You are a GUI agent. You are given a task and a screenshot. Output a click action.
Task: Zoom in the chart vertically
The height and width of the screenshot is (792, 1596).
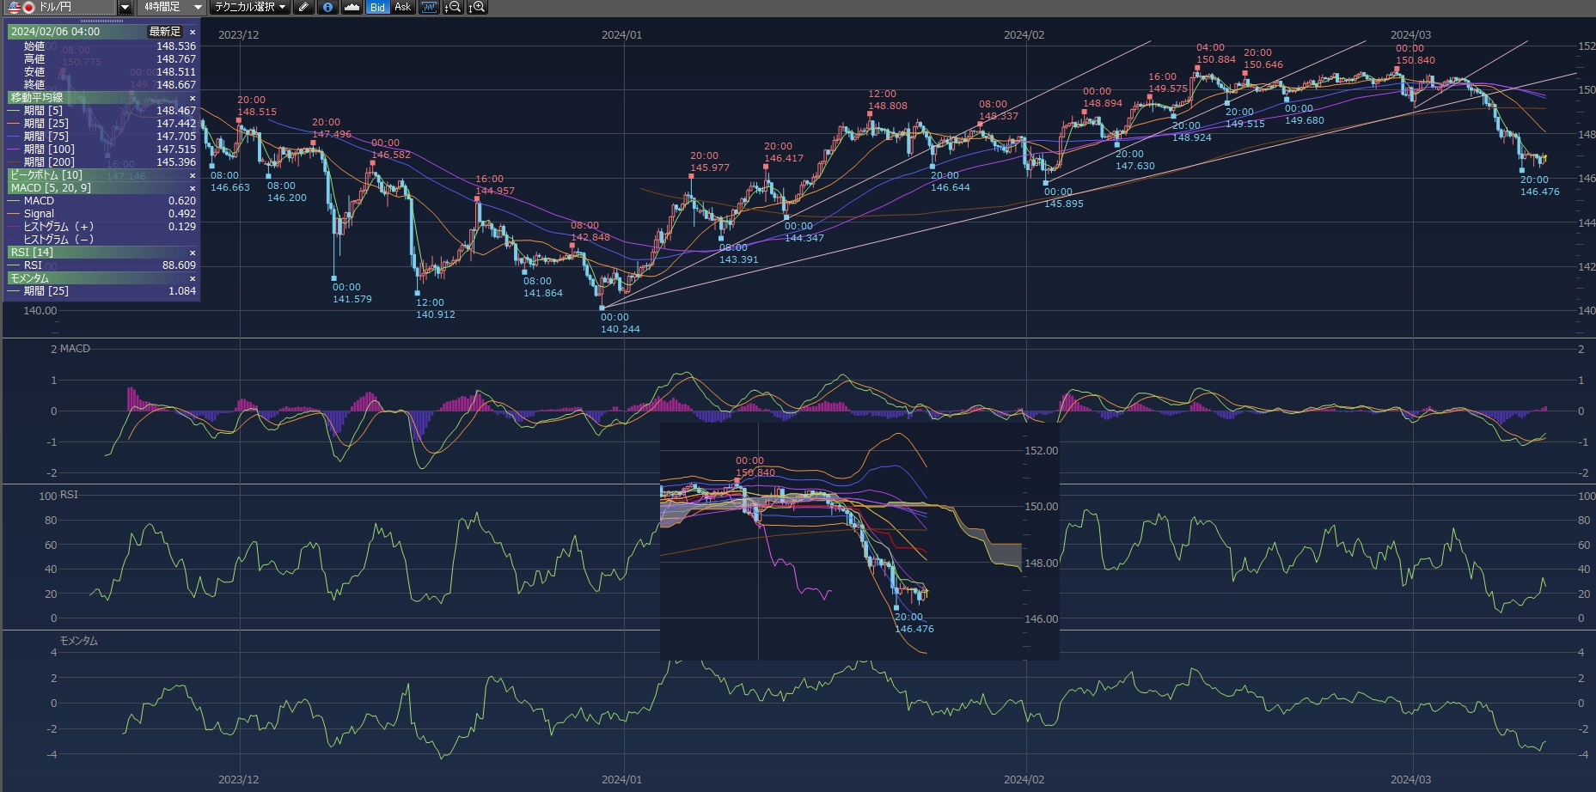point(477,7)
